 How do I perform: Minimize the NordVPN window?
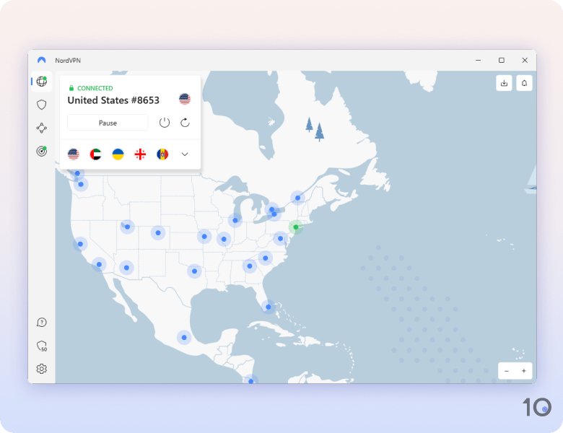[479, 61]
